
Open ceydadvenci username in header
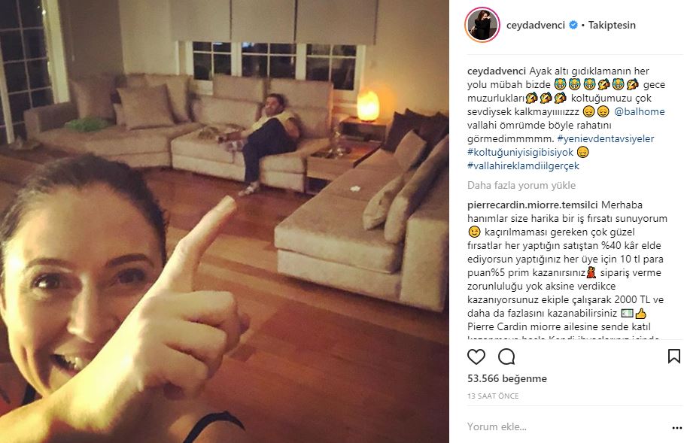(536, 26)
